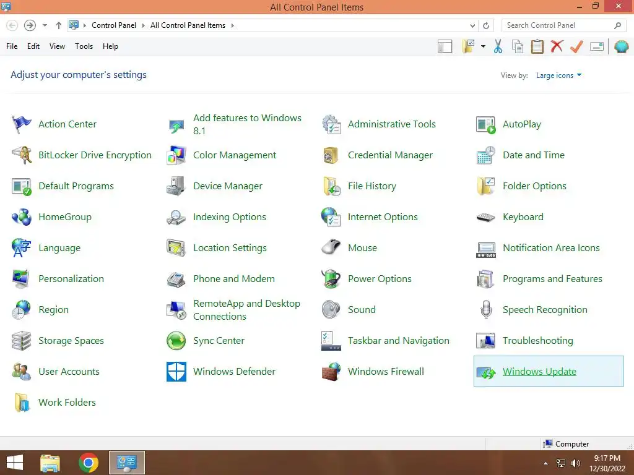Click the Date and Time calendar icon

(485, 155)
